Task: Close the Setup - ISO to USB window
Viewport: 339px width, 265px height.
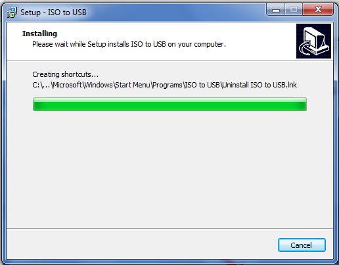Action: click(318, 10)
